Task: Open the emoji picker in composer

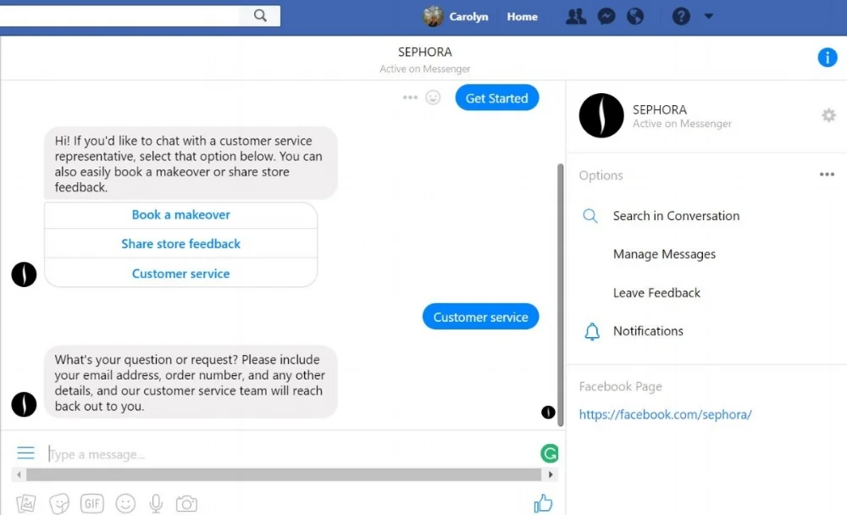Action: (x=125, y=504)
